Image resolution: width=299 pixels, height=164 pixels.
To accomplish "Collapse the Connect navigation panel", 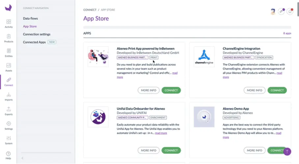I will coord(22,158).
